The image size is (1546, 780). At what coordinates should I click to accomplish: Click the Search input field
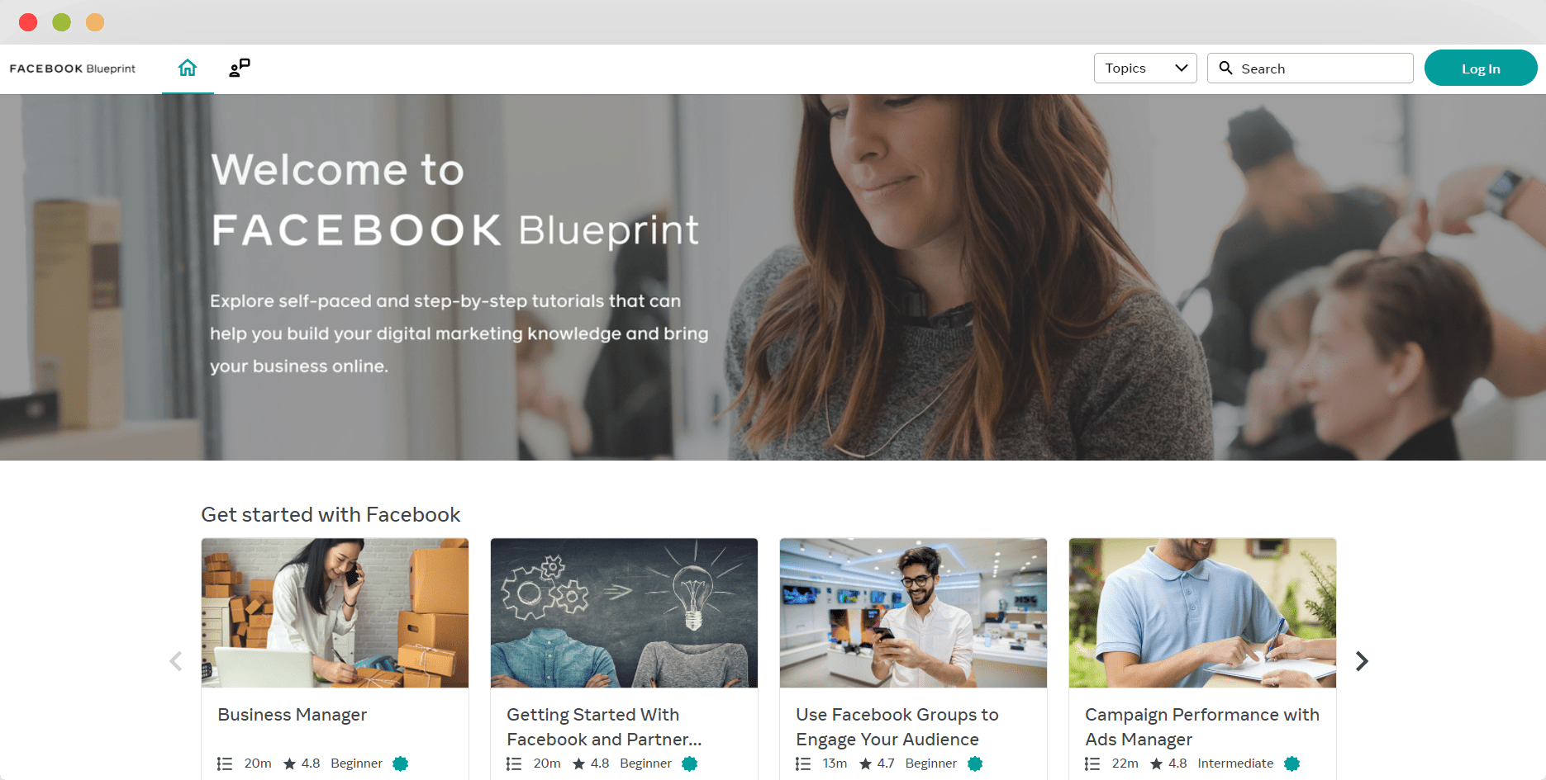point(1311,69)
